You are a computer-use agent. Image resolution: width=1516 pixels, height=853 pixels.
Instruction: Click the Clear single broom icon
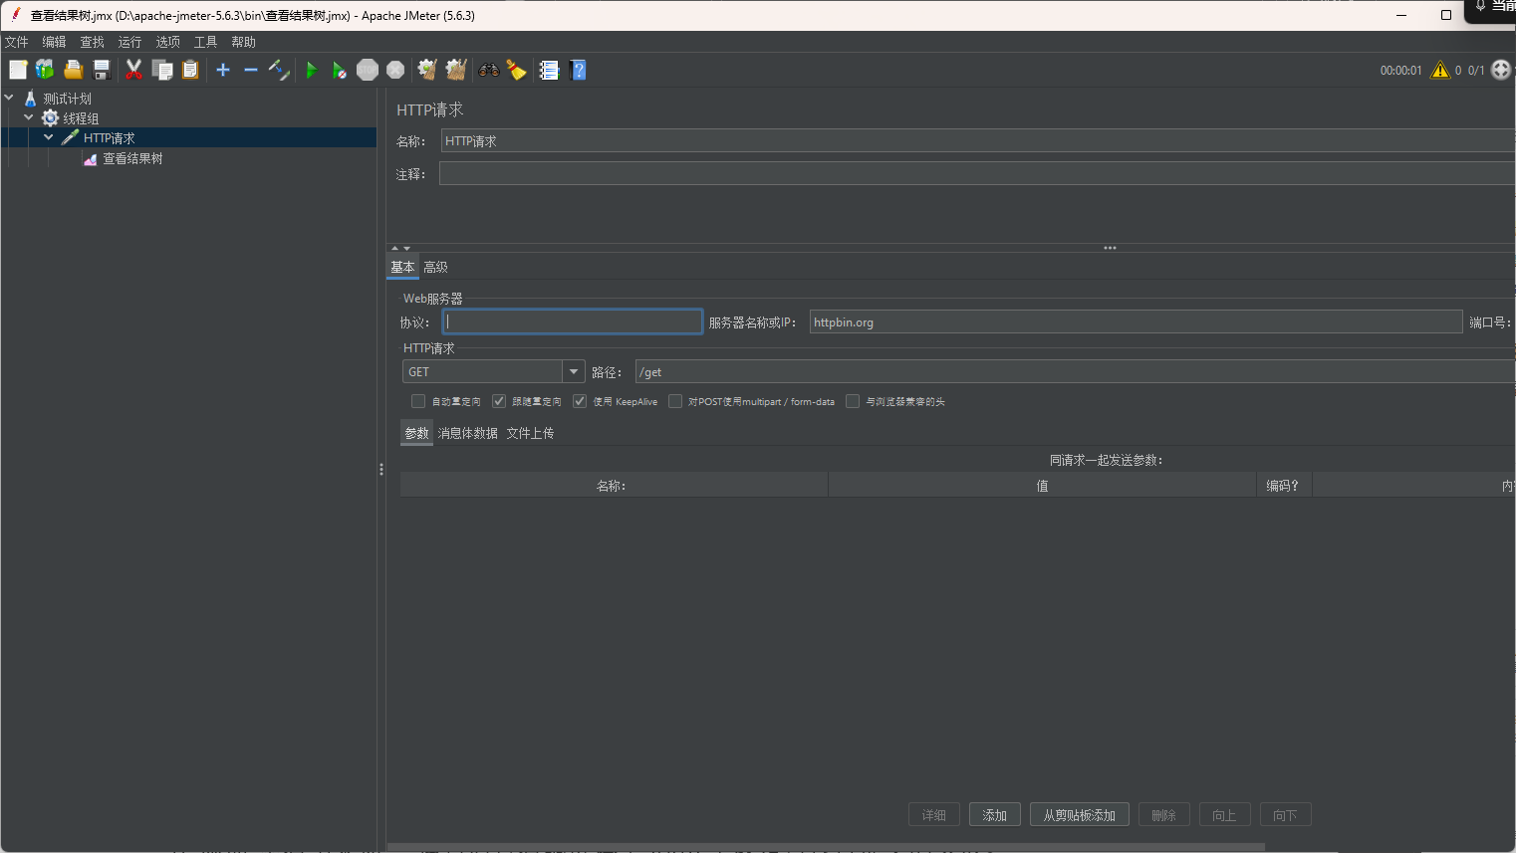point(427,70)
